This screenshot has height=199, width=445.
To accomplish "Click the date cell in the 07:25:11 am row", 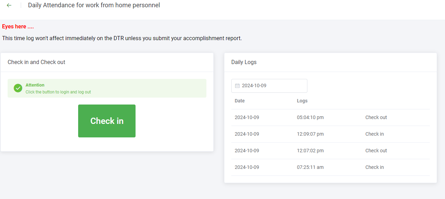I will pyautogui.click(x=247, y=167).
